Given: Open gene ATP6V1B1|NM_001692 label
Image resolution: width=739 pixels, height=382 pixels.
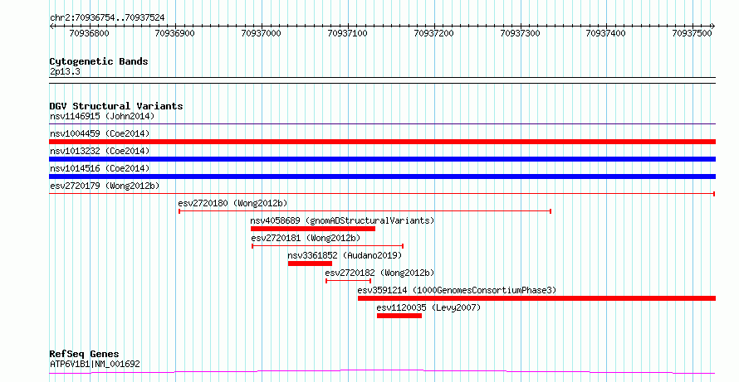Looking at the screenshot, I should click(95, 364).
